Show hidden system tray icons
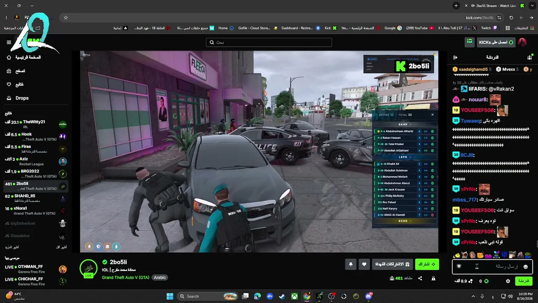The width and height of the screenshot is (538, 303). (473, 296)
